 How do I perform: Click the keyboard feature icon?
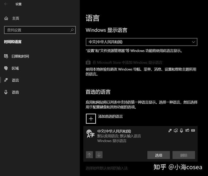point(193,130)
